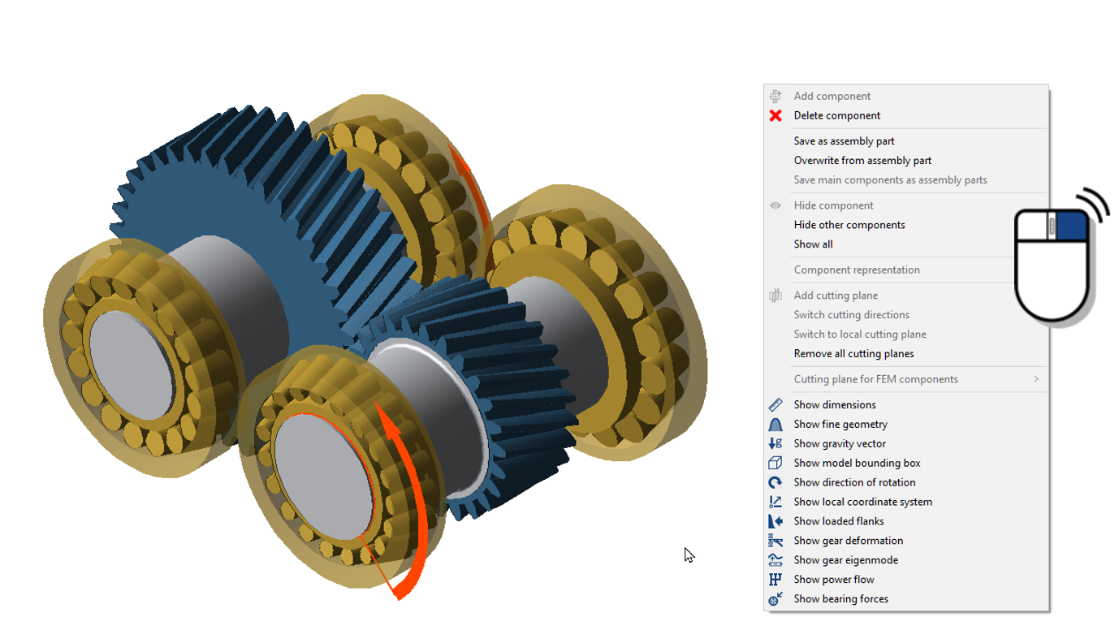Click the model bounding box cube icon

point(776,464)
